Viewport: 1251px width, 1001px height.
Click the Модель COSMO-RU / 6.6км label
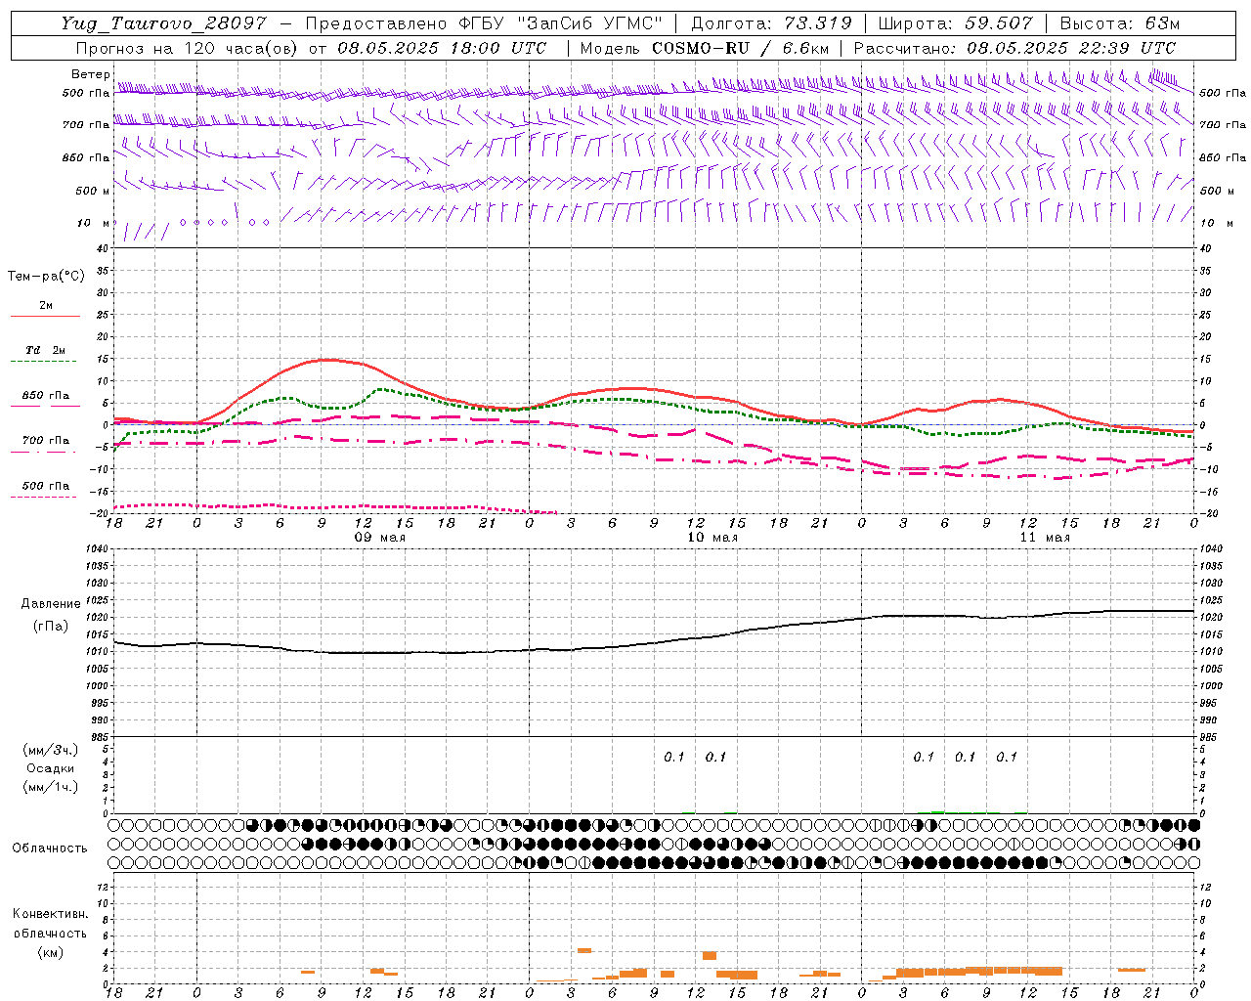pos(705,48)
